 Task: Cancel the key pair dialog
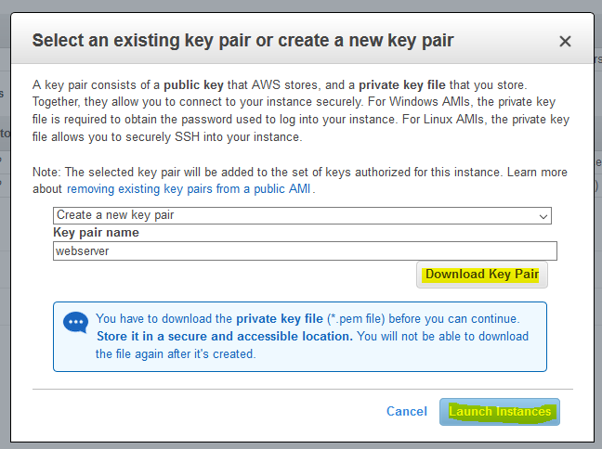point(407,411)
